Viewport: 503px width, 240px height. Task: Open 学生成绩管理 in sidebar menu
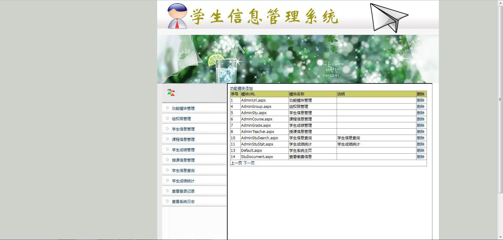pos(183,150)
